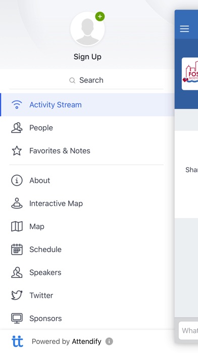Click the profile avatar placeholder

[x=87, y=29]
